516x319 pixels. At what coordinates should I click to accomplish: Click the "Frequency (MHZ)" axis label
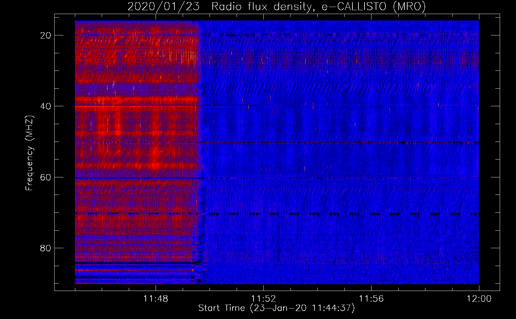(29, 153)
